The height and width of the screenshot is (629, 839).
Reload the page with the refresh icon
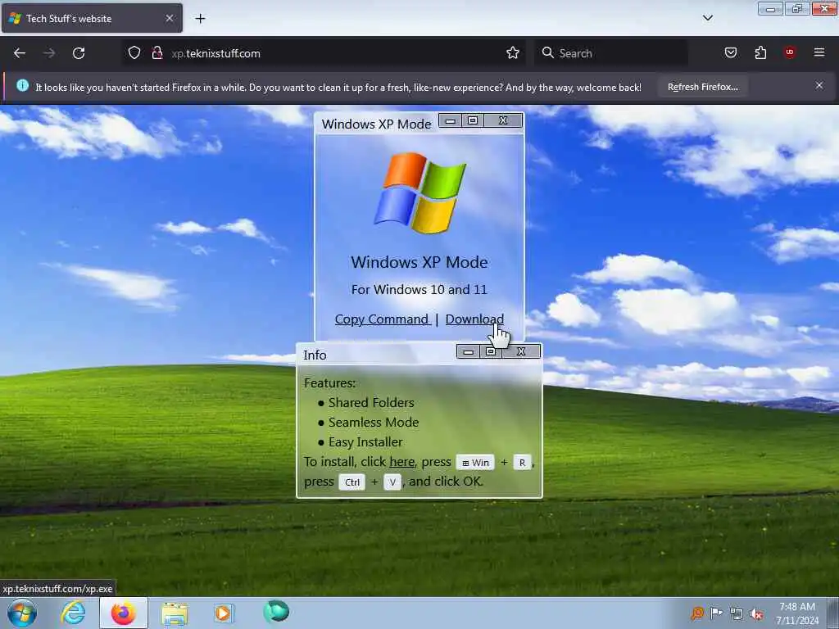tap(79, 53)
